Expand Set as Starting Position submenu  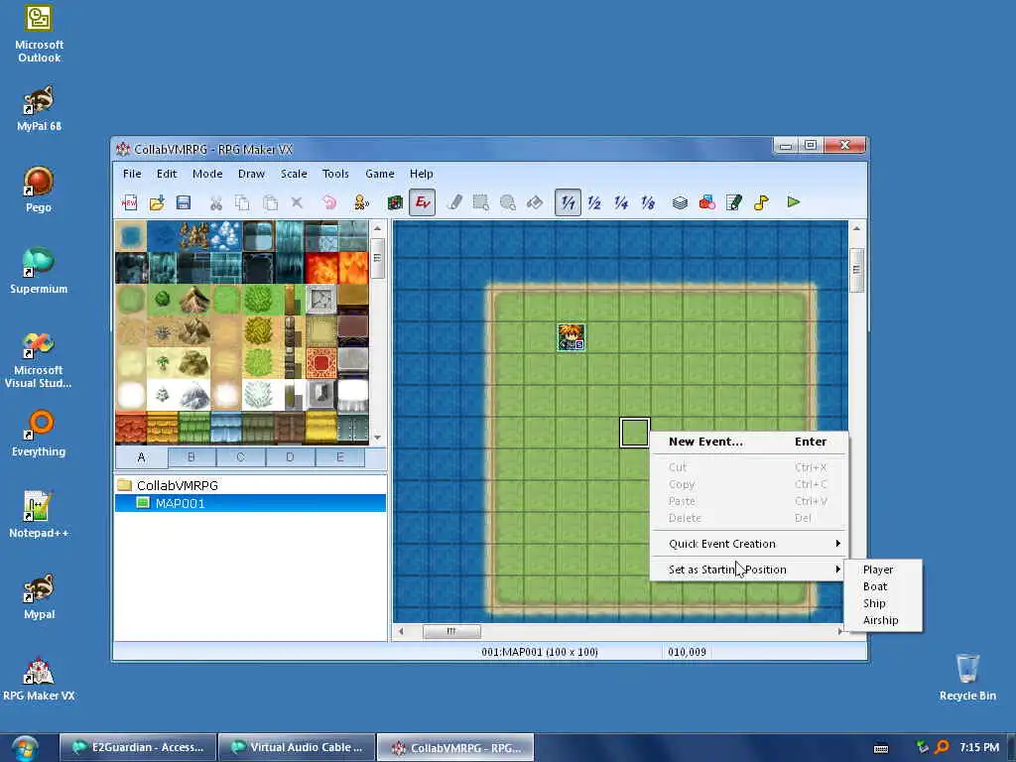[x=748, y=570]
